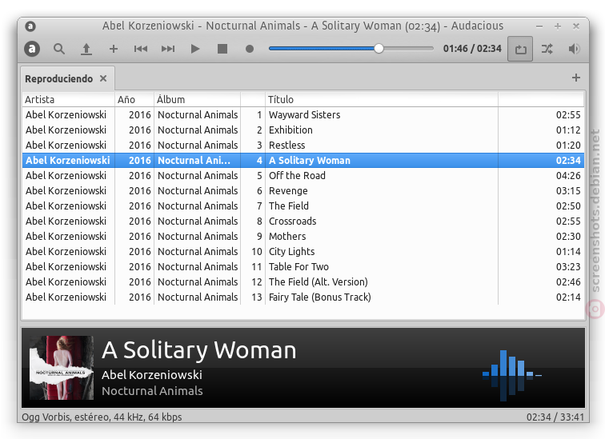Minimize the Audacious window
This screenshot has width=605, height=439.
click(539, 26)
